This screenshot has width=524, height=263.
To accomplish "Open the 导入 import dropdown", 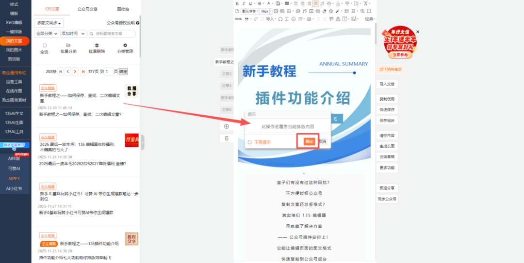I will (271, 19).
